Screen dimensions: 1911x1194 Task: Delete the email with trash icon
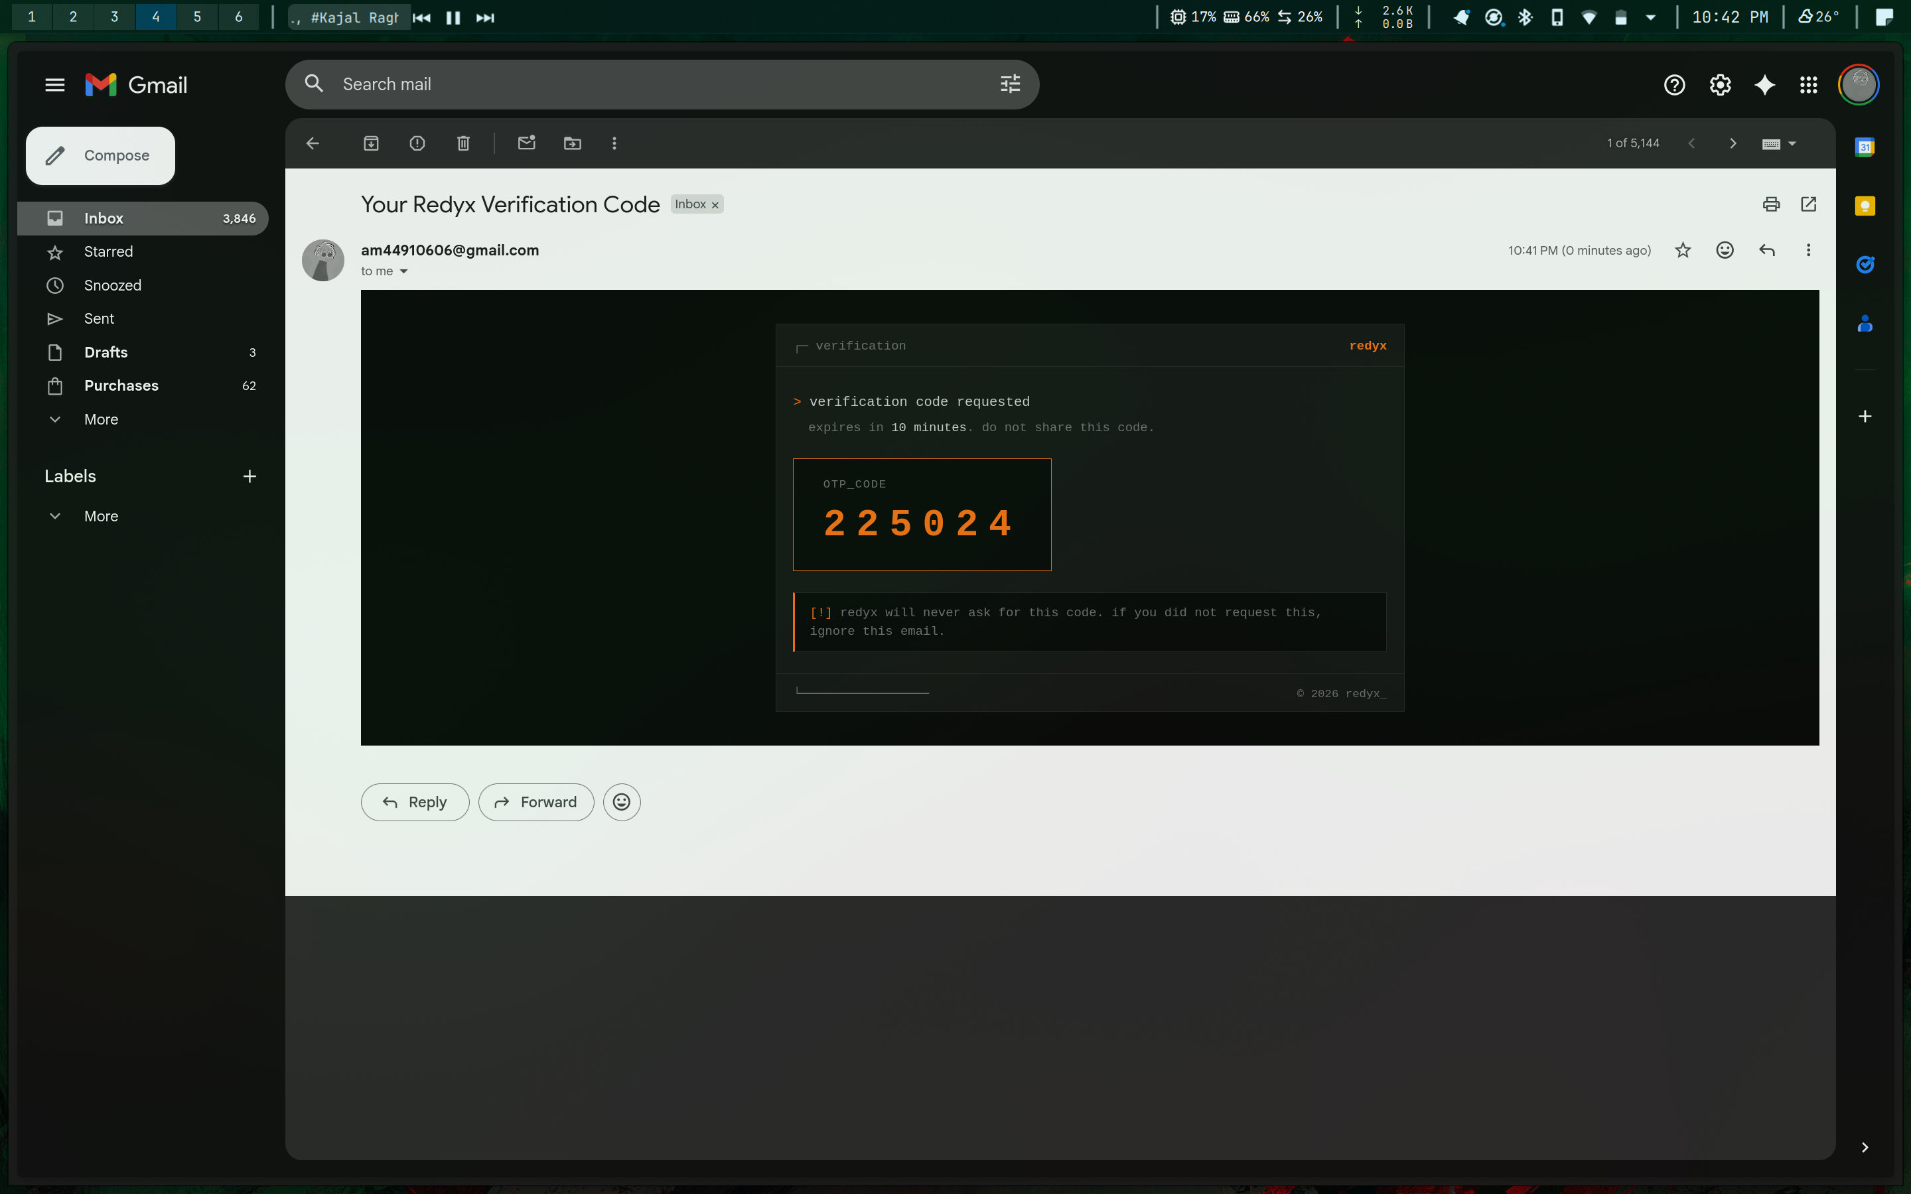464,143
